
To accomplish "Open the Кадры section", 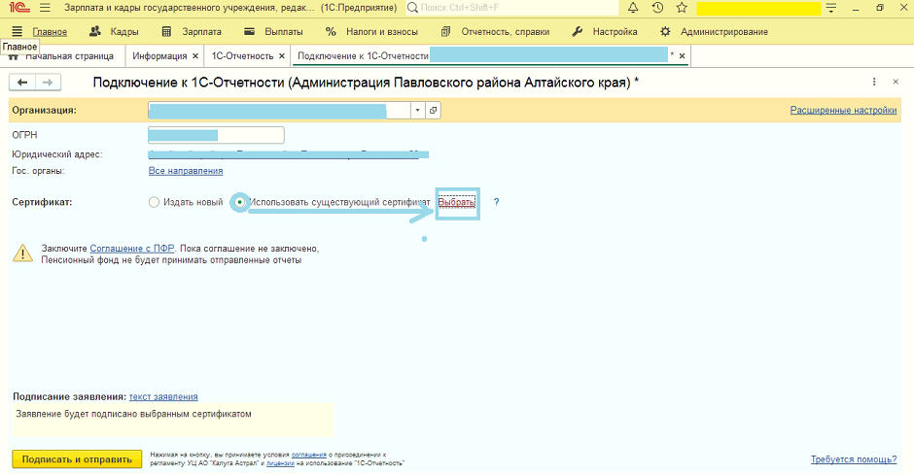I will pos(115,32).
